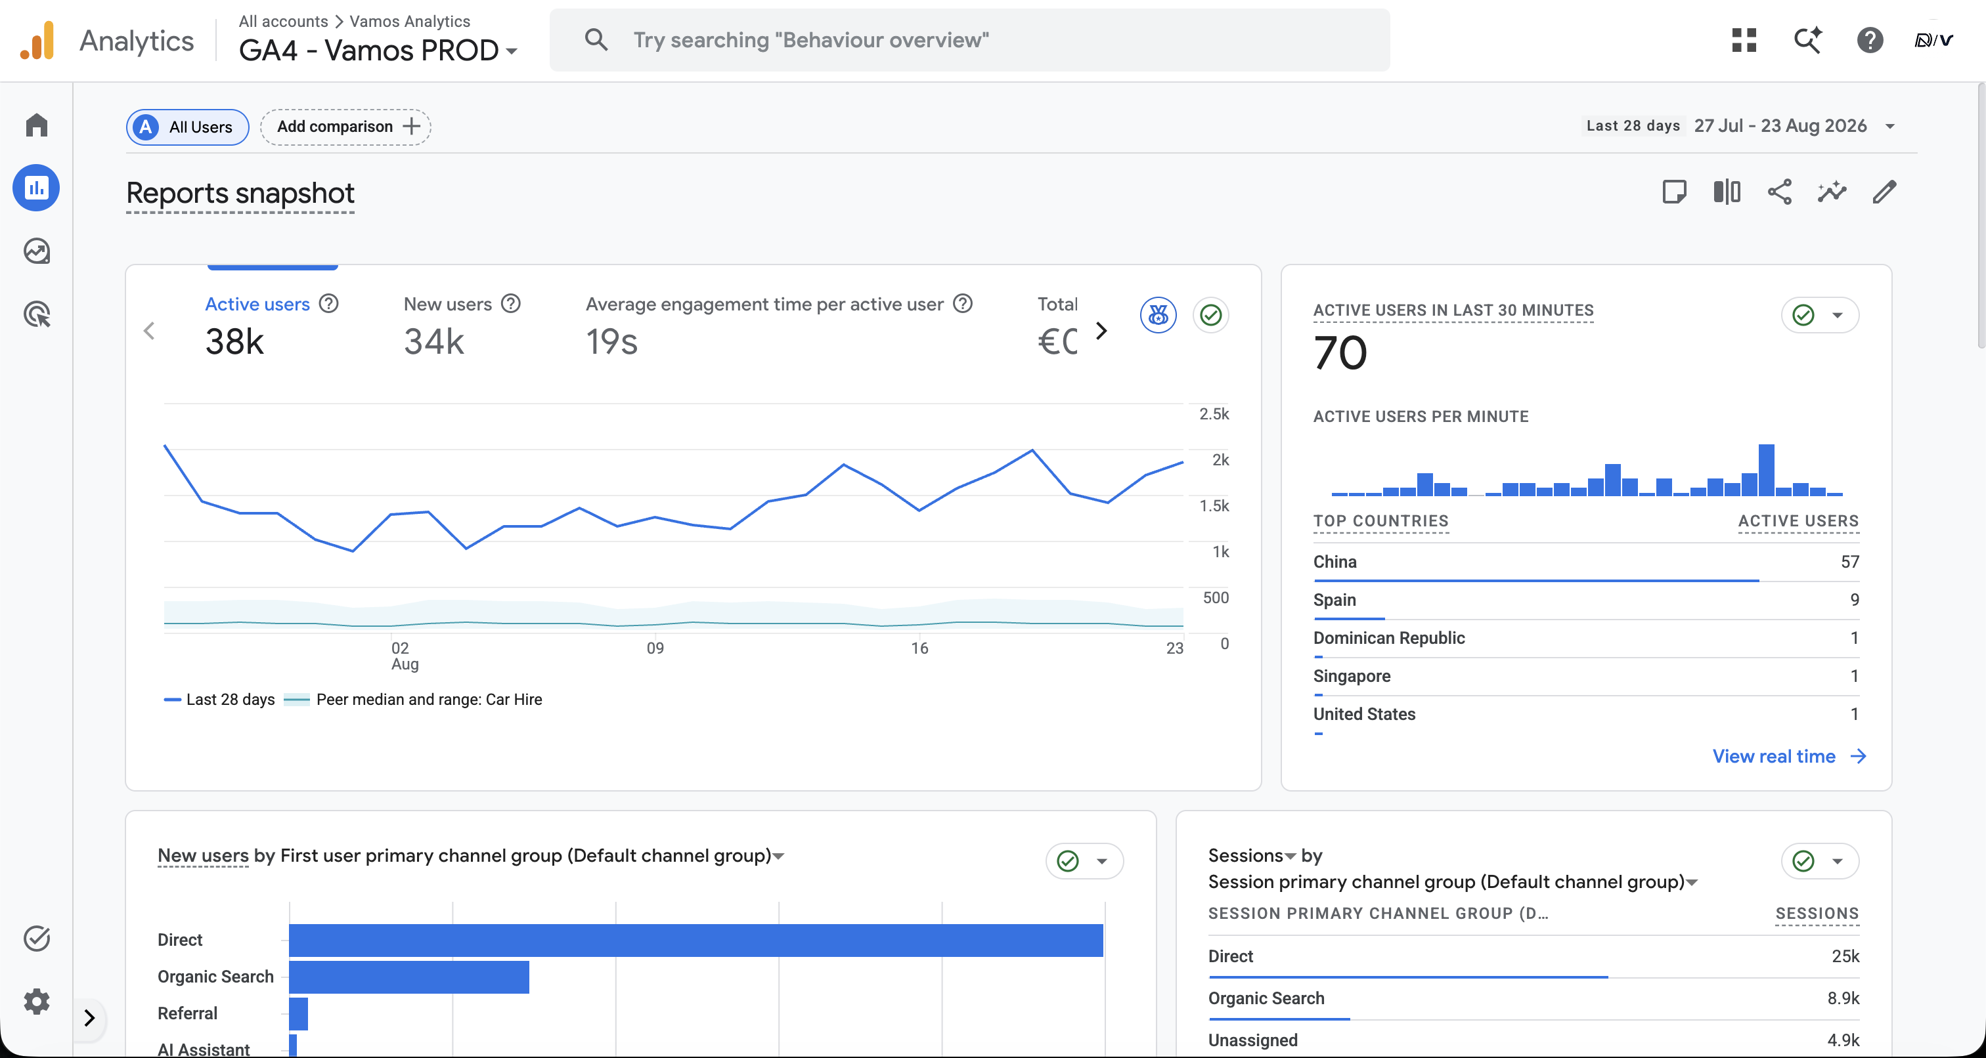Click Last 28 days legend entry
Screen dimensions: 1986x1058
click(x=220, y=700)
